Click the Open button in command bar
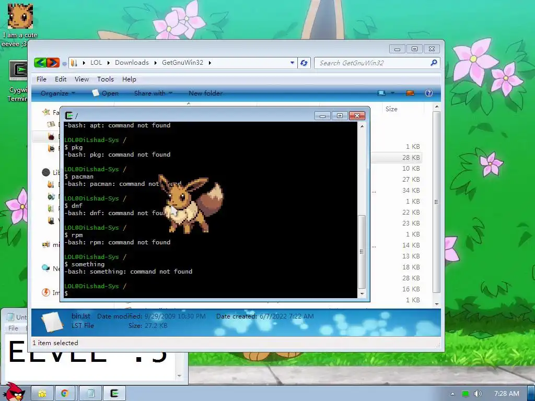The height and width of the screenshot is (401, 535). tap(106, 93)
